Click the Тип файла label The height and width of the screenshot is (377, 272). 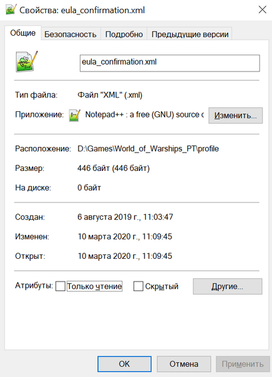(36, 95)
